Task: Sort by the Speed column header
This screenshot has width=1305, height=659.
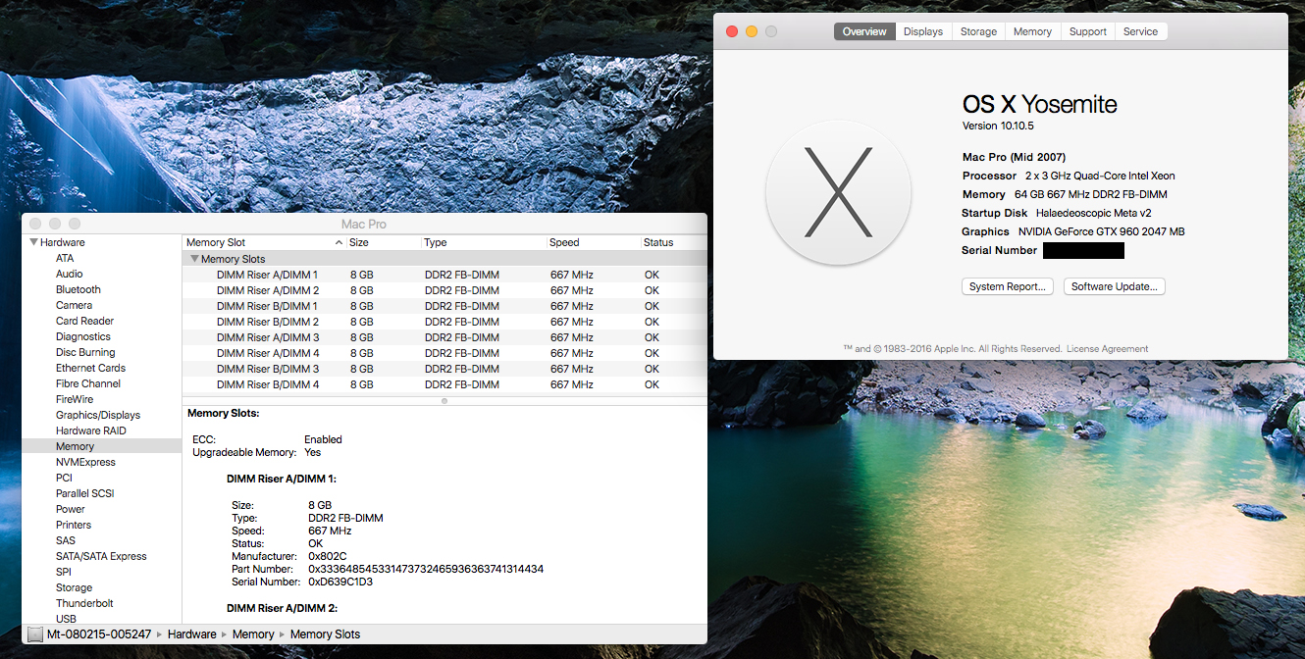Action: tap(593, 242)
